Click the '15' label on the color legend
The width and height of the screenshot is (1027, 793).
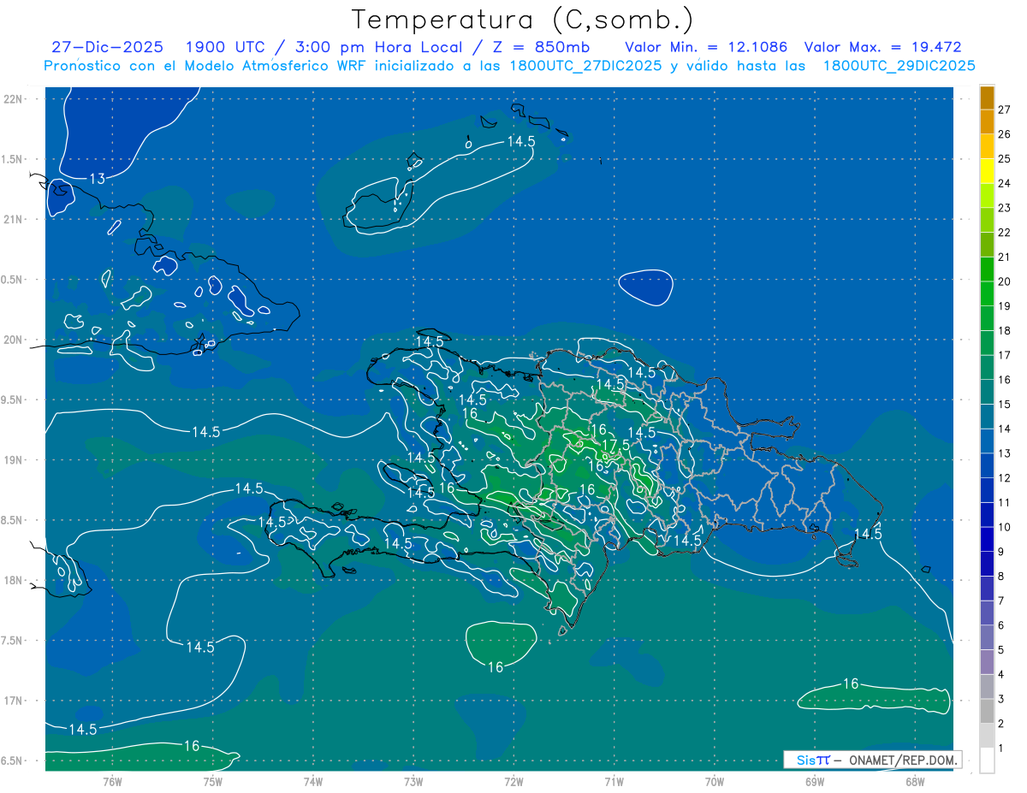tap(1006, 404)
